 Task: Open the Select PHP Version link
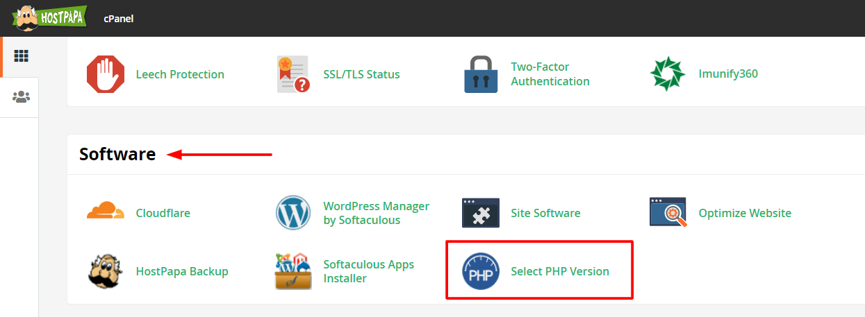tap(560, 271)
